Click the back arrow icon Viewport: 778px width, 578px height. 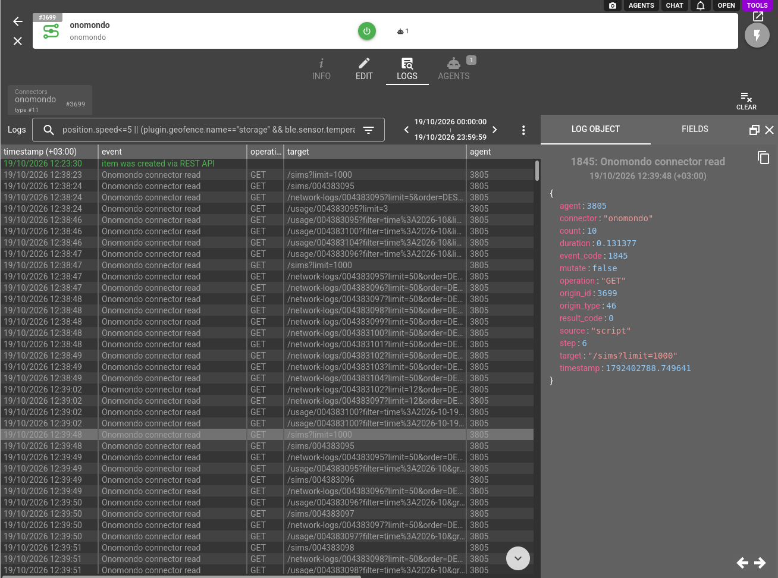pos(18,21)
